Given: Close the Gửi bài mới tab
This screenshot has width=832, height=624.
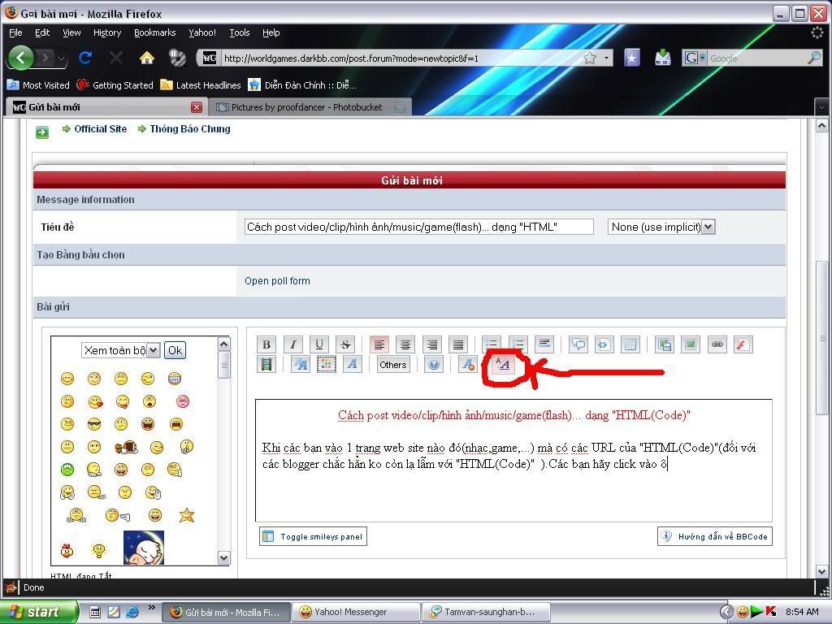Looking at the screenshot, I should click(x=197, y=107).
